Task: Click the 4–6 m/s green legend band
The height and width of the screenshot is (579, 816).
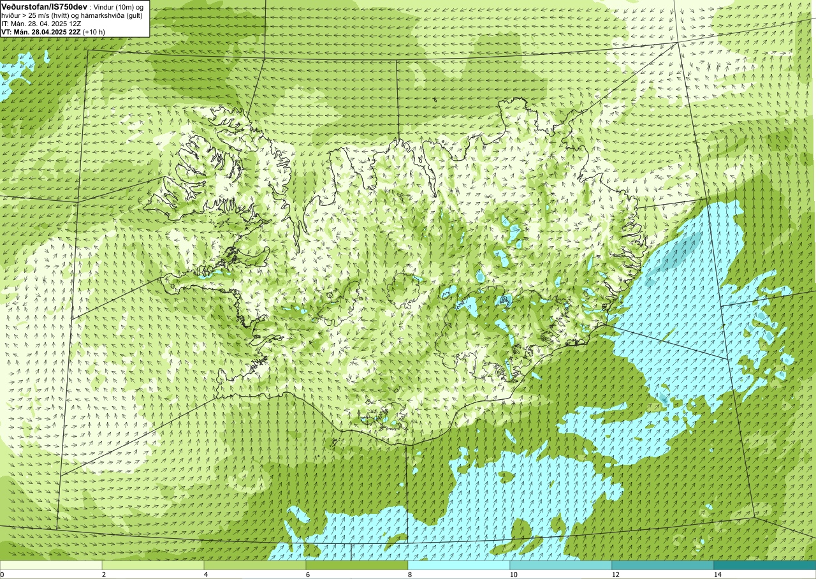Action: [255, 565]
